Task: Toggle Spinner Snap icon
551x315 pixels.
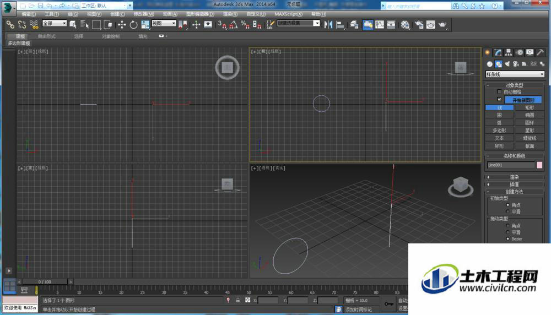Action: coord(257,24)
